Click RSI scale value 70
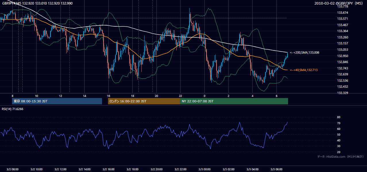 (x=339, y=123)
